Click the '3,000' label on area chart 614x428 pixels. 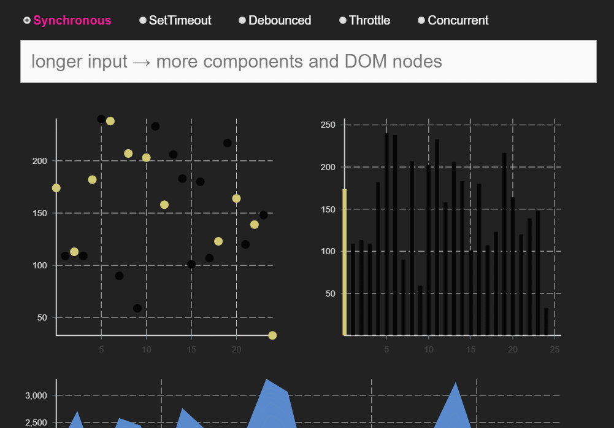[x=36, y=396]
